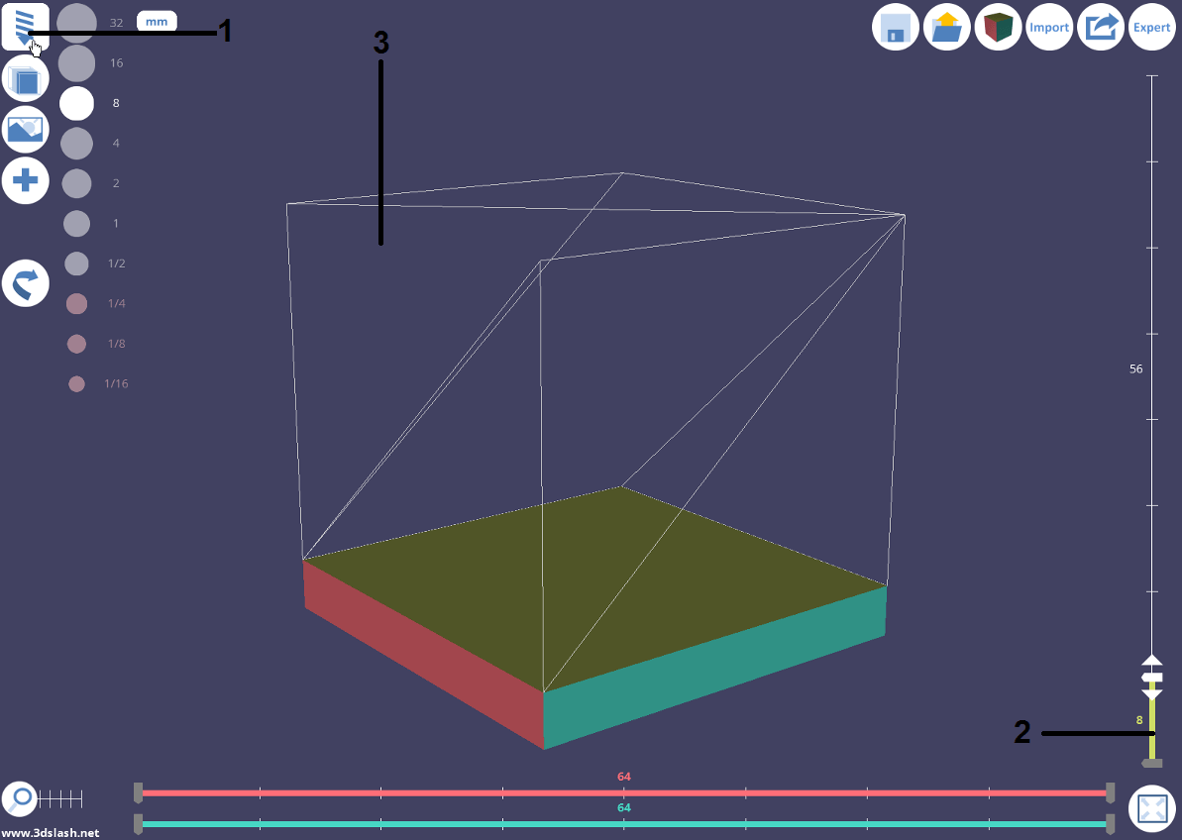Click the fullscreen icon at bottom right

coord(1152,808)
